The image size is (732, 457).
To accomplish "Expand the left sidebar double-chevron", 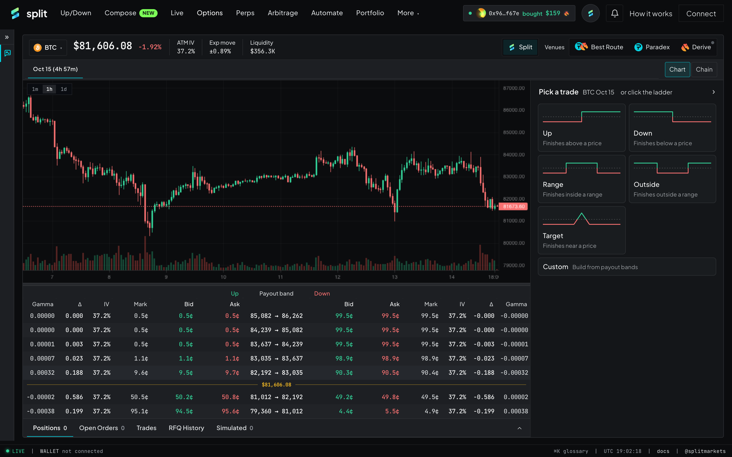I will point(7,37).
